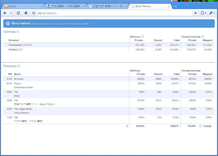Click the help icon beside Summary's Memory header

[142, 36]
